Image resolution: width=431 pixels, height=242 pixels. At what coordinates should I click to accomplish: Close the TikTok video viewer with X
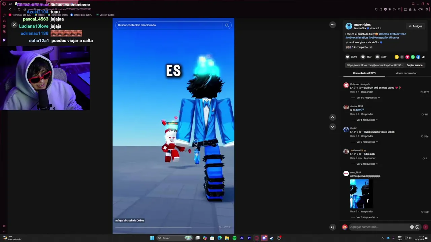tap(14, 25)
